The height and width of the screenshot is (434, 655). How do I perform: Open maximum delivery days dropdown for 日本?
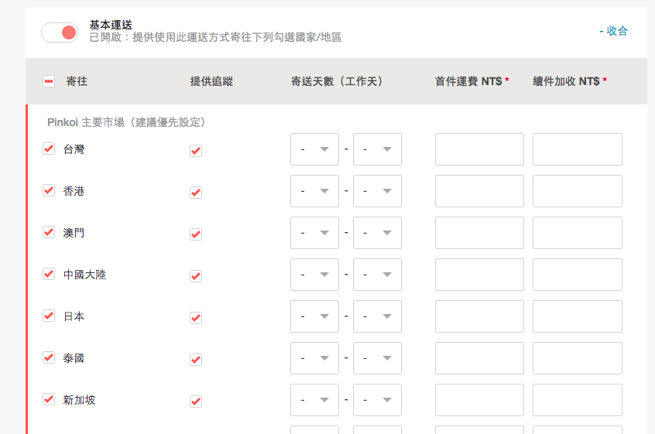tap(377, 316)
